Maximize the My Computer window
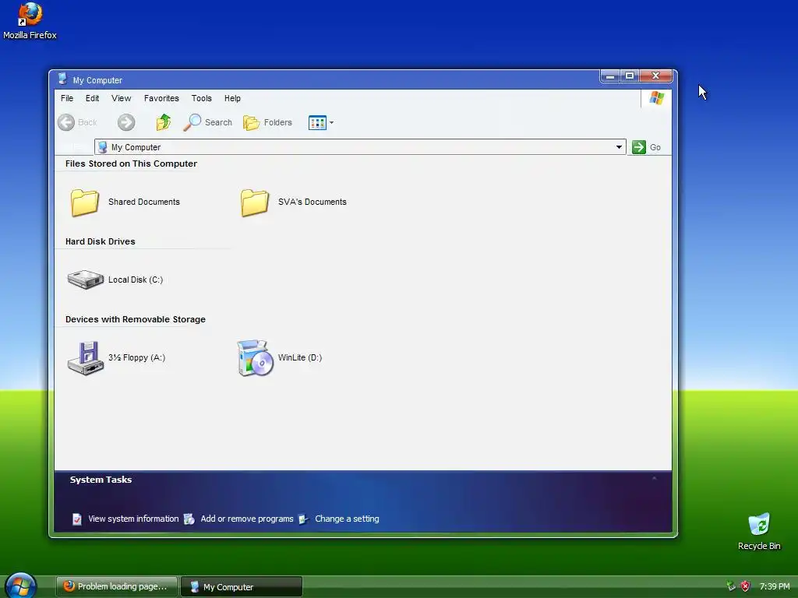 point(630,76)
